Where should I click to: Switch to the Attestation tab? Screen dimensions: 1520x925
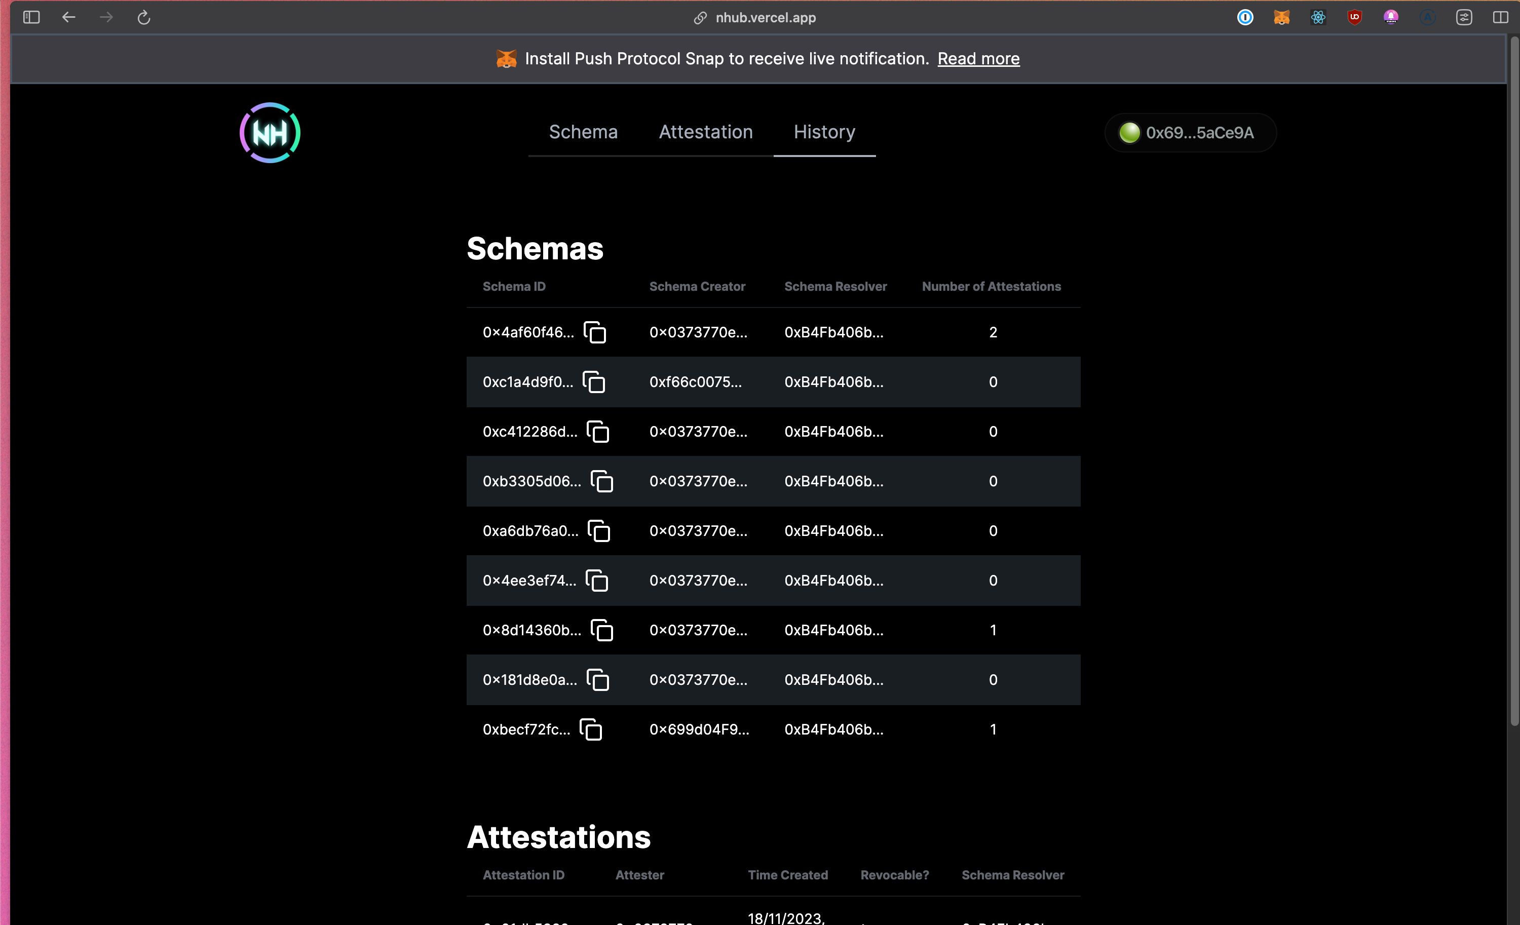[706, 132]
